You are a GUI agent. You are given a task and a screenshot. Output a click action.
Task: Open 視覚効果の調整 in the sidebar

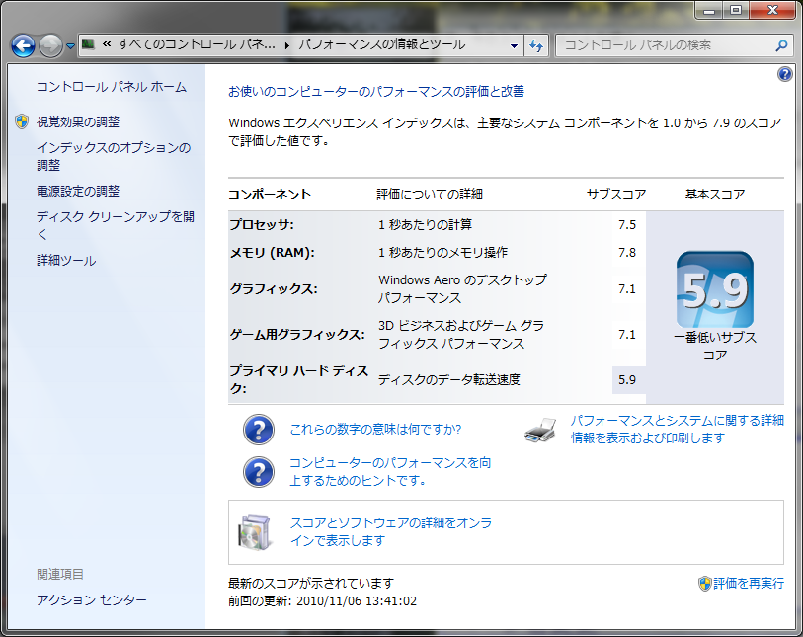point(78,121)
